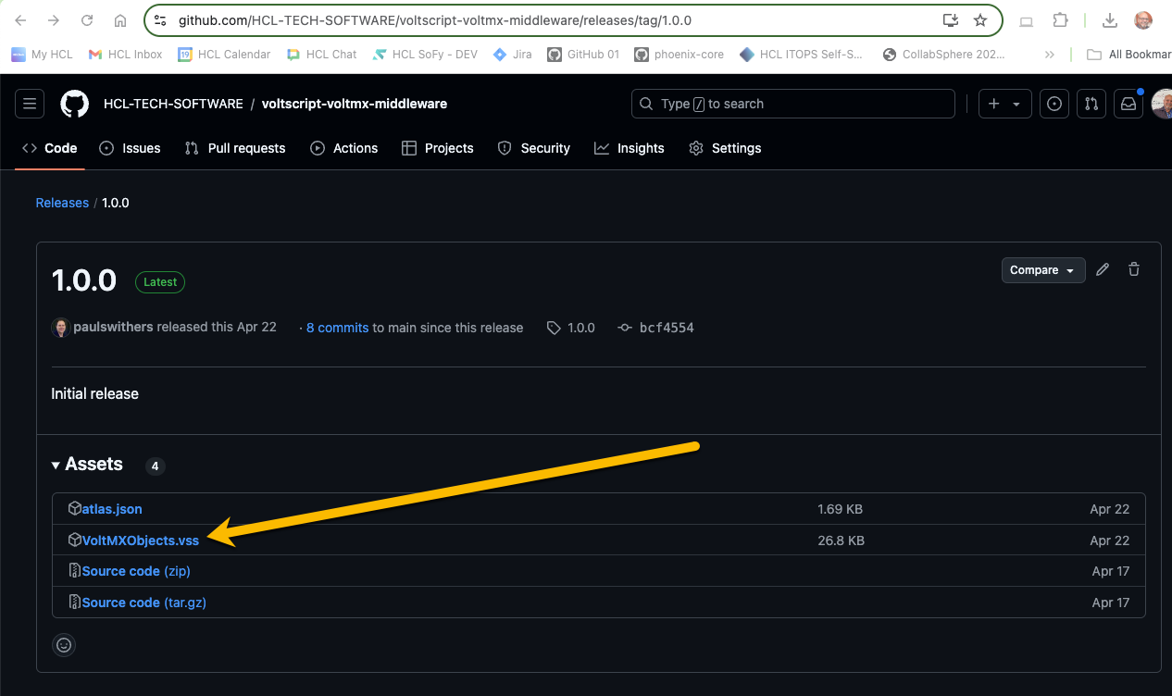1172x696 pixels.
Task: Click the Releases breadcrumb link
Action: click(62, 203)
